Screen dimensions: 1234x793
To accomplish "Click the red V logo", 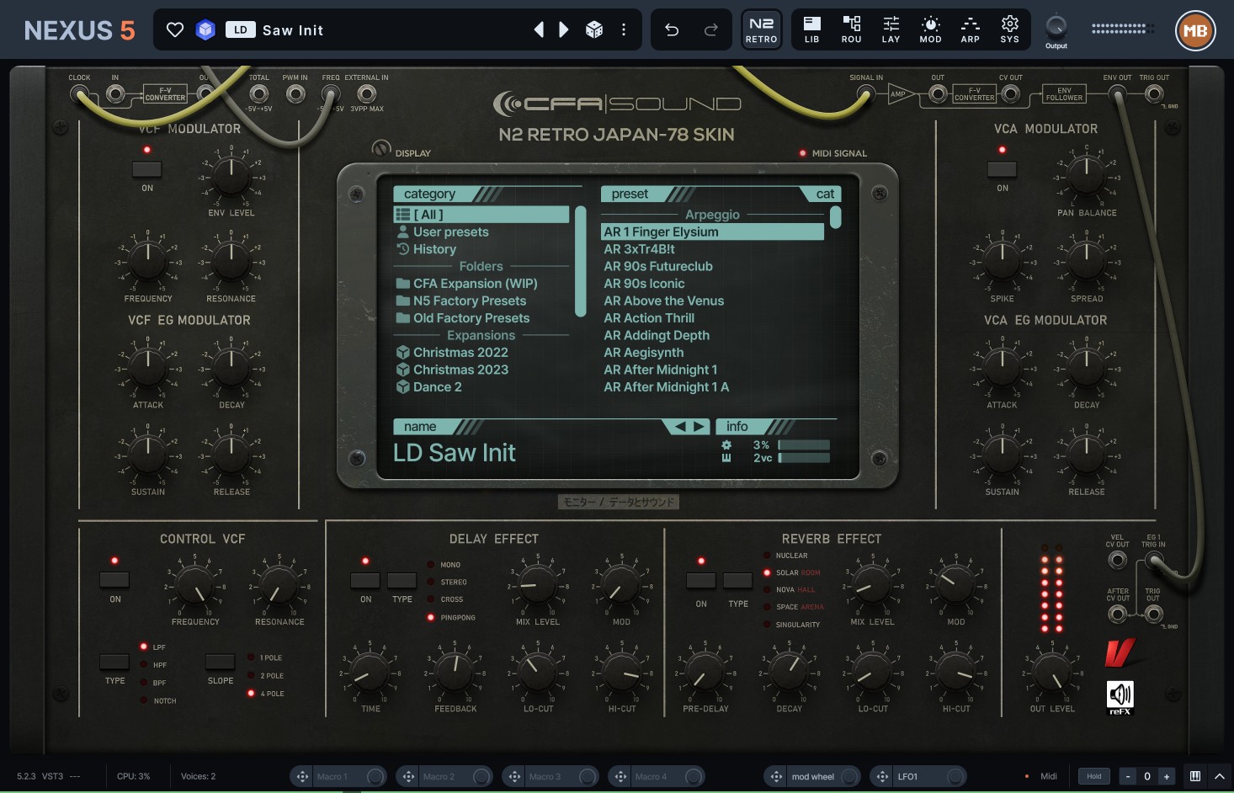I will (x=1120, y=652).
